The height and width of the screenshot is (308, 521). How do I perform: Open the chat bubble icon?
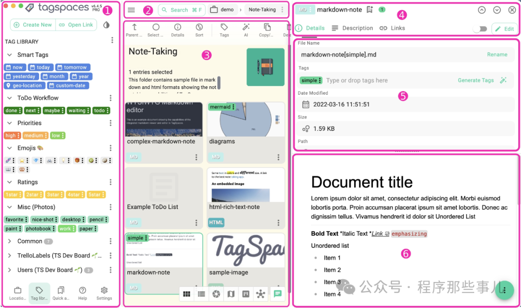point(277,294)
